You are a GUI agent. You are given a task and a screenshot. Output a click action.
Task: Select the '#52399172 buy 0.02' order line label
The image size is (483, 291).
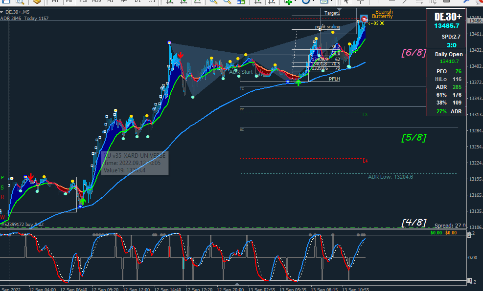[x=22, y=225]
